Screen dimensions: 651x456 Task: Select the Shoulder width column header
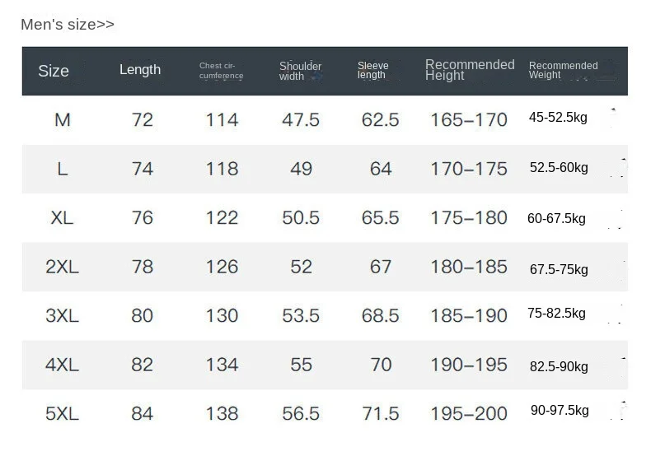(x=300, y=71)
